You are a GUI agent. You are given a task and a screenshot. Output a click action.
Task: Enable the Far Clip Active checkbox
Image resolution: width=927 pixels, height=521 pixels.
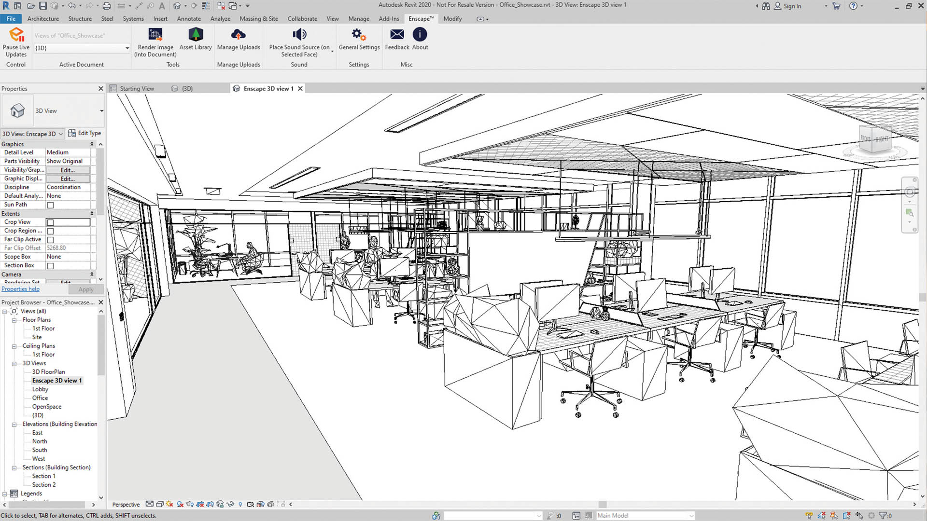tap(50, 239)
